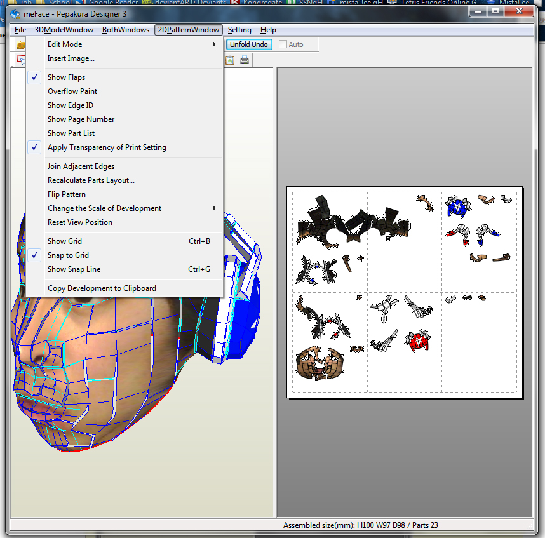The image size is (545, 538).
Task: Choose Reset View Position
Action: 124,222
